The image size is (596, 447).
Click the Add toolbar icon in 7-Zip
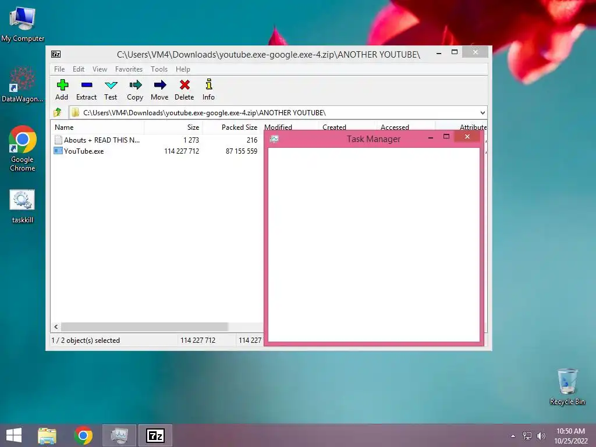[x=62, y=90]
